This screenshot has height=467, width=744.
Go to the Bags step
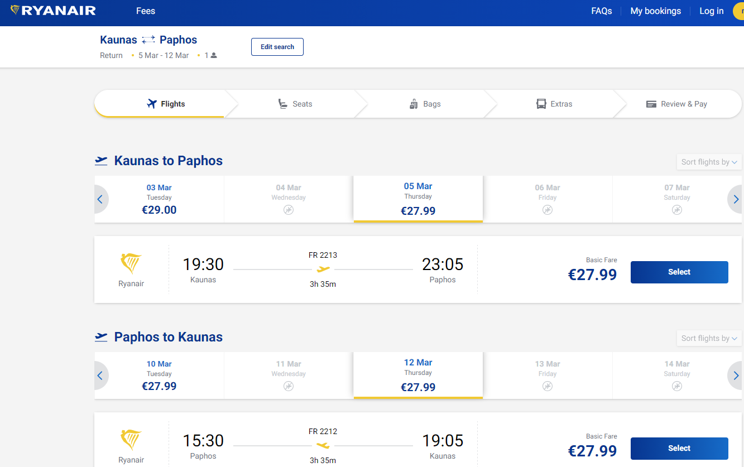pos(425,104)
